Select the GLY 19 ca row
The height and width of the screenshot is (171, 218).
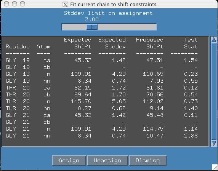point(102,60)
